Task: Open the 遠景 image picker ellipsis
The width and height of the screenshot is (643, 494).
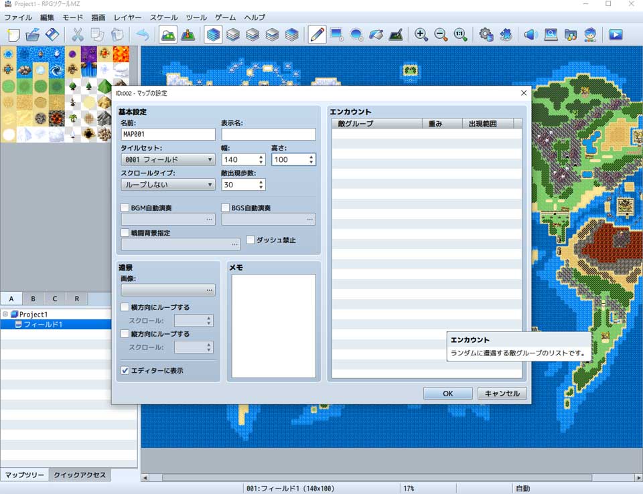Action: pos(210,291)
